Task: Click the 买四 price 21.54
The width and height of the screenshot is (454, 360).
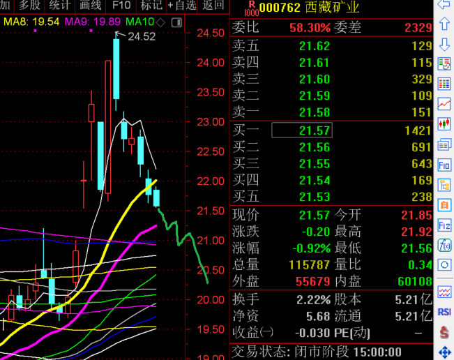Action: coord(315,180)
